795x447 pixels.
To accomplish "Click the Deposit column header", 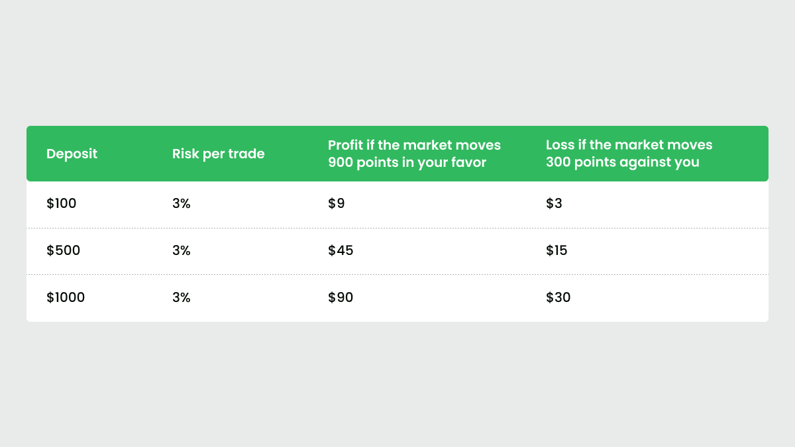I will pyautogui.click(x=72, y=154).
